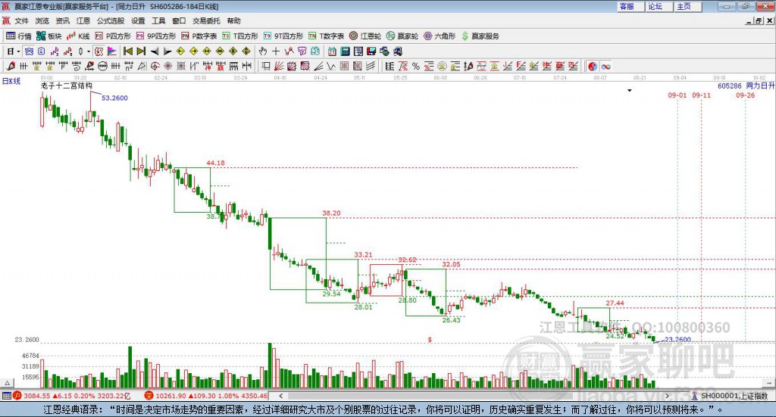Viewport: 776px width, 417px height.
Task: Open the 帮助 menu
Action: click(x=233, y=20)
